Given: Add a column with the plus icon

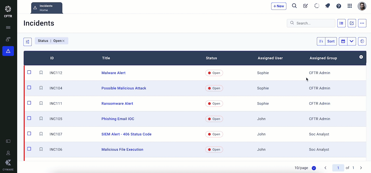Looking at the screenshot, I should click(361, 57).
